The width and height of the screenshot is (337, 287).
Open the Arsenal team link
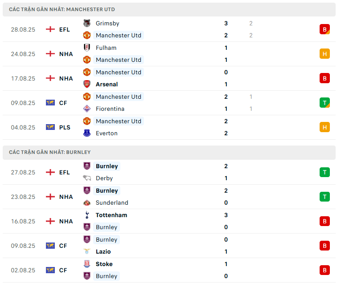click(107, 84)
